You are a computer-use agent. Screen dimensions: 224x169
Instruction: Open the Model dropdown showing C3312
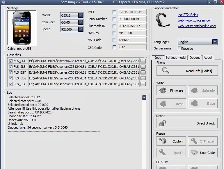pyautogui.click(x=81, y=15)
